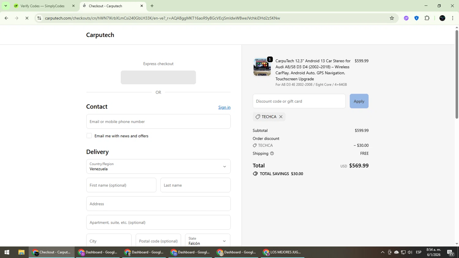This screenshot has height=258, width=459.
Task: Click the First name (optional) field
Action: (x=121, y=185)
